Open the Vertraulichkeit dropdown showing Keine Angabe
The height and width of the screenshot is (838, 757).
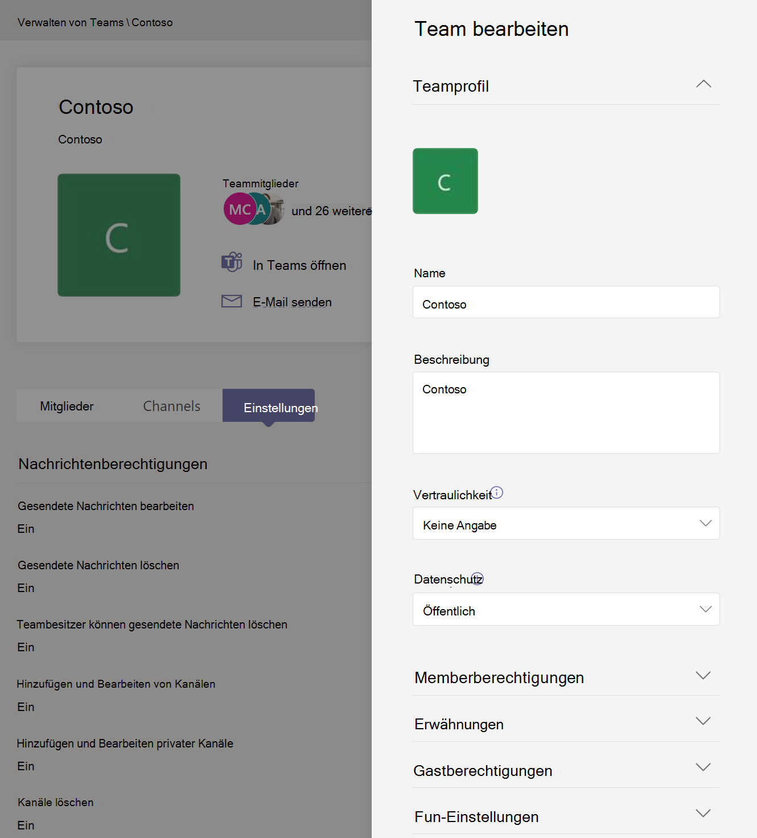coord(566,523)
